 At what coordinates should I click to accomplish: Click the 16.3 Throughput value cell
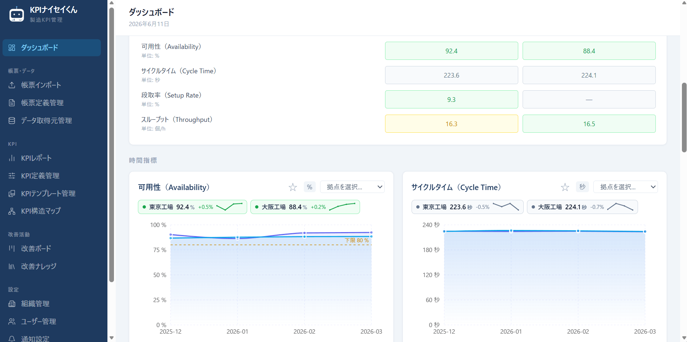coord(451,124)
